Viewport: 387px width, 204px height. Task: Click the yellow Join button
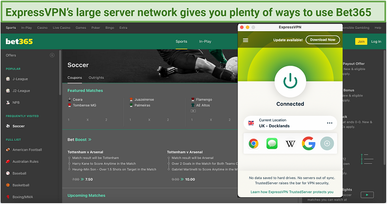tap(361, 41)
